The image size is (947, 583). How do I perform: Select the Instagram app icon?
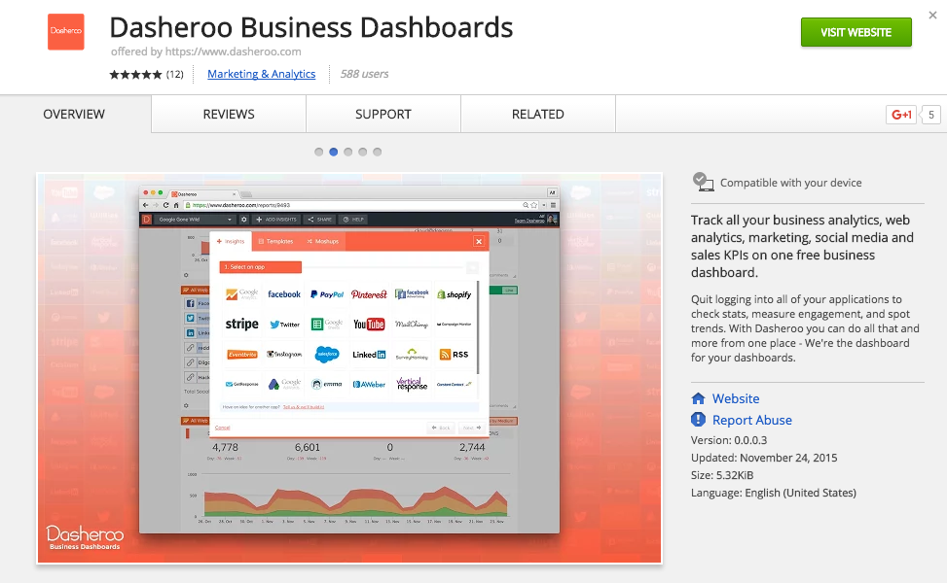click(x=284, y=354)
